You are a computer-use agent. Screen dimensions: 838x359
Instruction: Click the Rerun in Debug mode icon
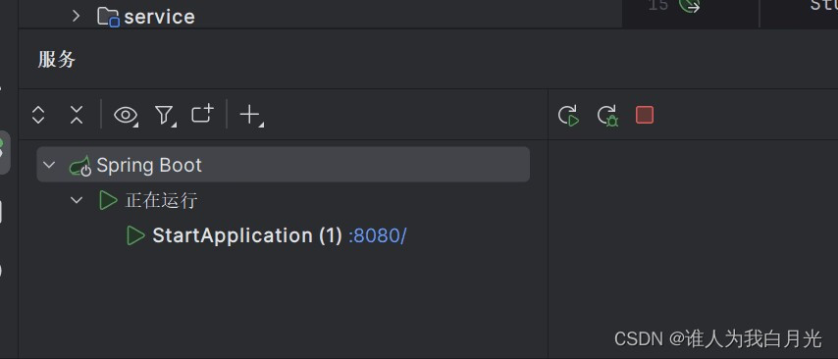pyautogui.click(x=607, y=116)
